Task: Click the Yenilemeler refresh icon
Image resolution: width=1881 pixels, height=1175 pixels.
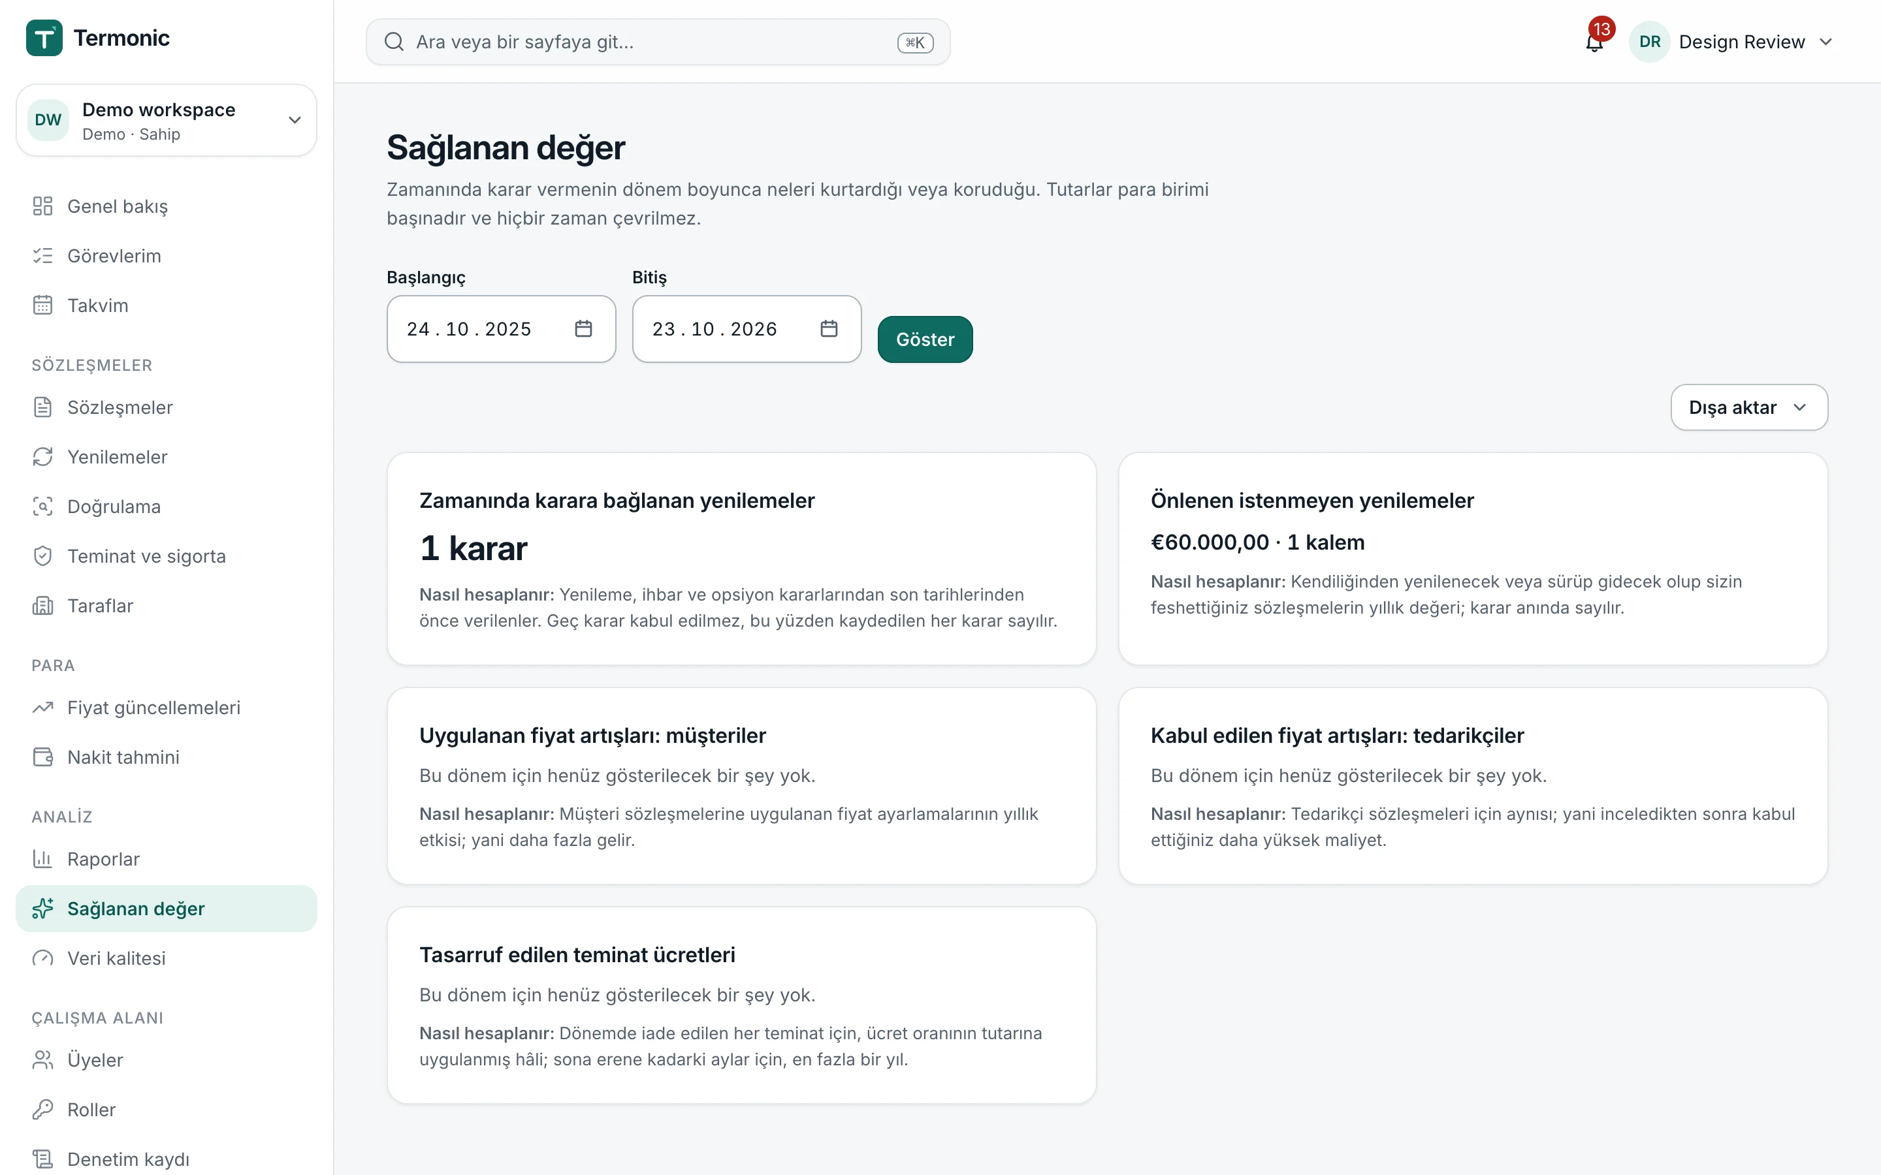Action: pos(42,457)
